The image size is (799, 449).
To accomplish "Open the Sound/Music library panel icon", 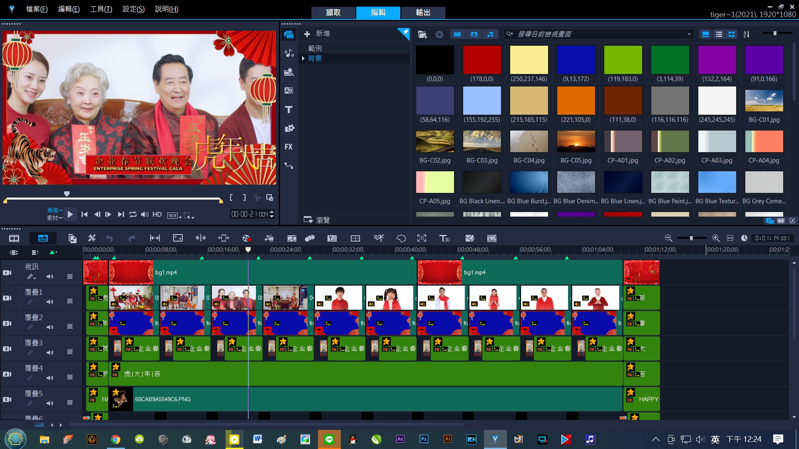I will click(289, 53).
